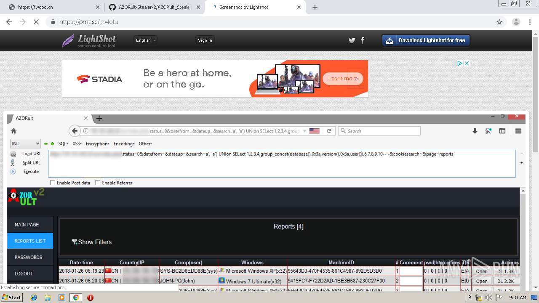Open Lightshot Facebook page

coord(363,40)
